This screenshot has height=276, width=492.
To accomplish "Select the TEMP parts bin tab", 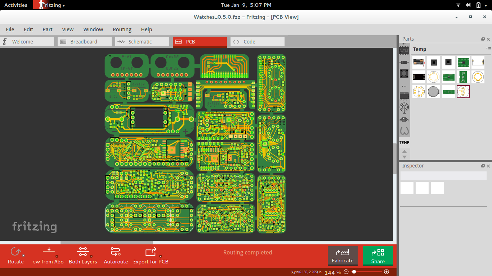I will [404, 143].
